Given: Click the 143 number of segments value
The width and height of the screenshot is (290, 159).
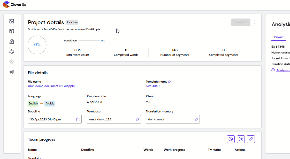Looking at the screenshot, I should [174, 50].
